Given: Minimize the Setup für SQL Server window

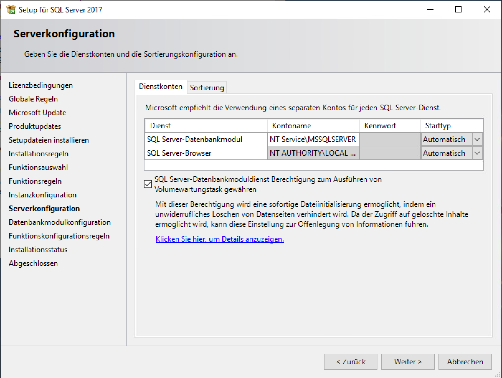Looking at the screenshot, I should tap(430, 10).
